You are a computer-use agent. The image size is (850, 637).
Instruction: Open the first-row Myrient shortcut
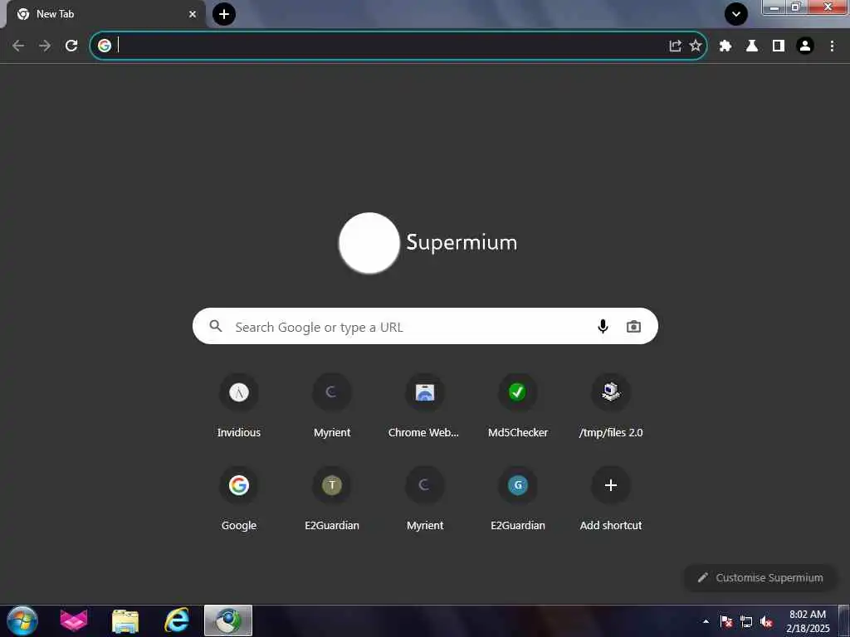point(332,405)
